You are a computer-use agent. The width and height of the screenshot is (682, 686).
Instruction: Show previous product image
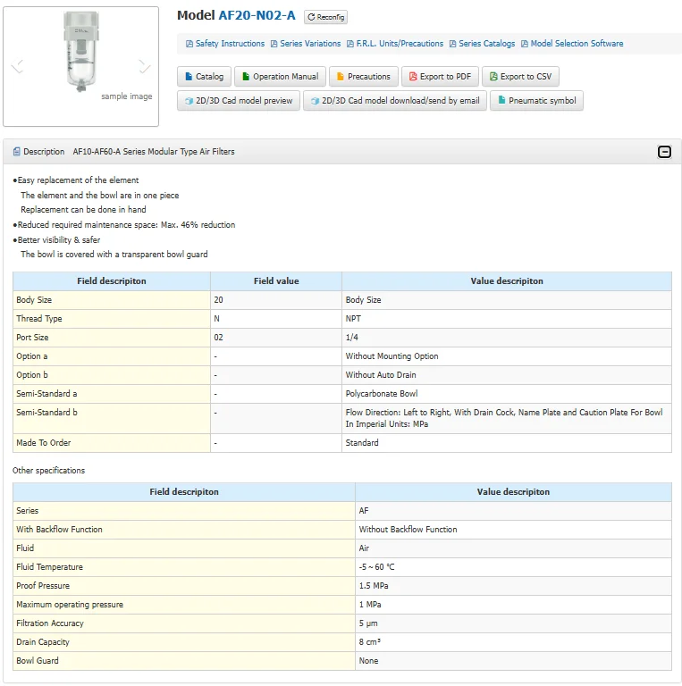[x=17, y=66]
